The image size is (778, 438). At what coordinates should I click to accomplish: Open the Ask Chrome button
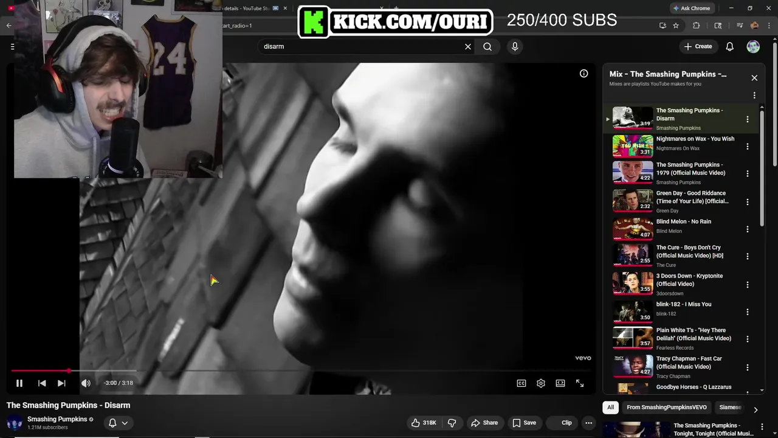tap(692, 8)
